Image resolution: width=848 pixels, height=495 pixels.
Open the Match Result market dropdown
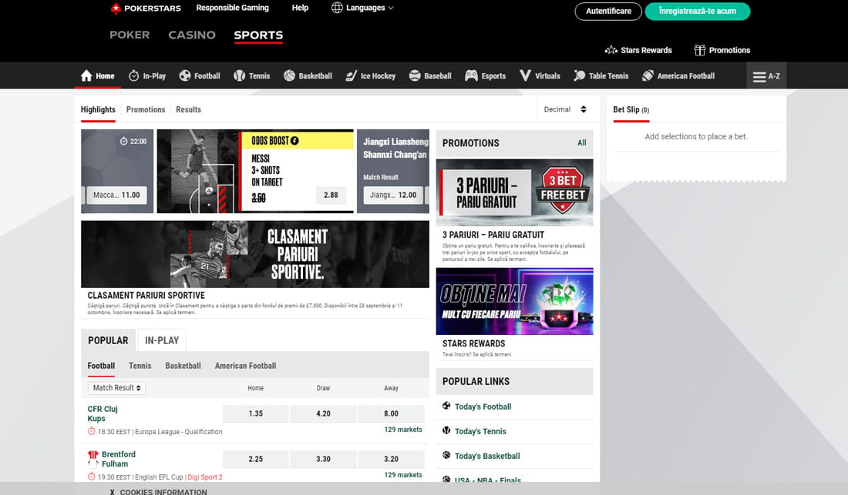(117, 387)
